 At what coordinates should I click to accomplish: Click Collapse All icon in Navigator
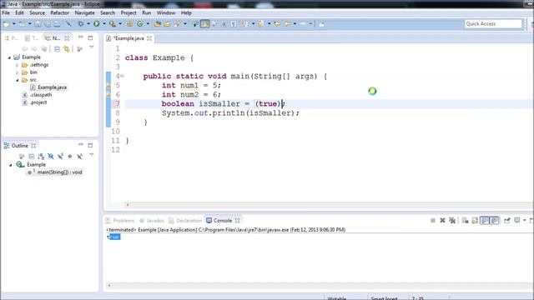coord(58,49)
